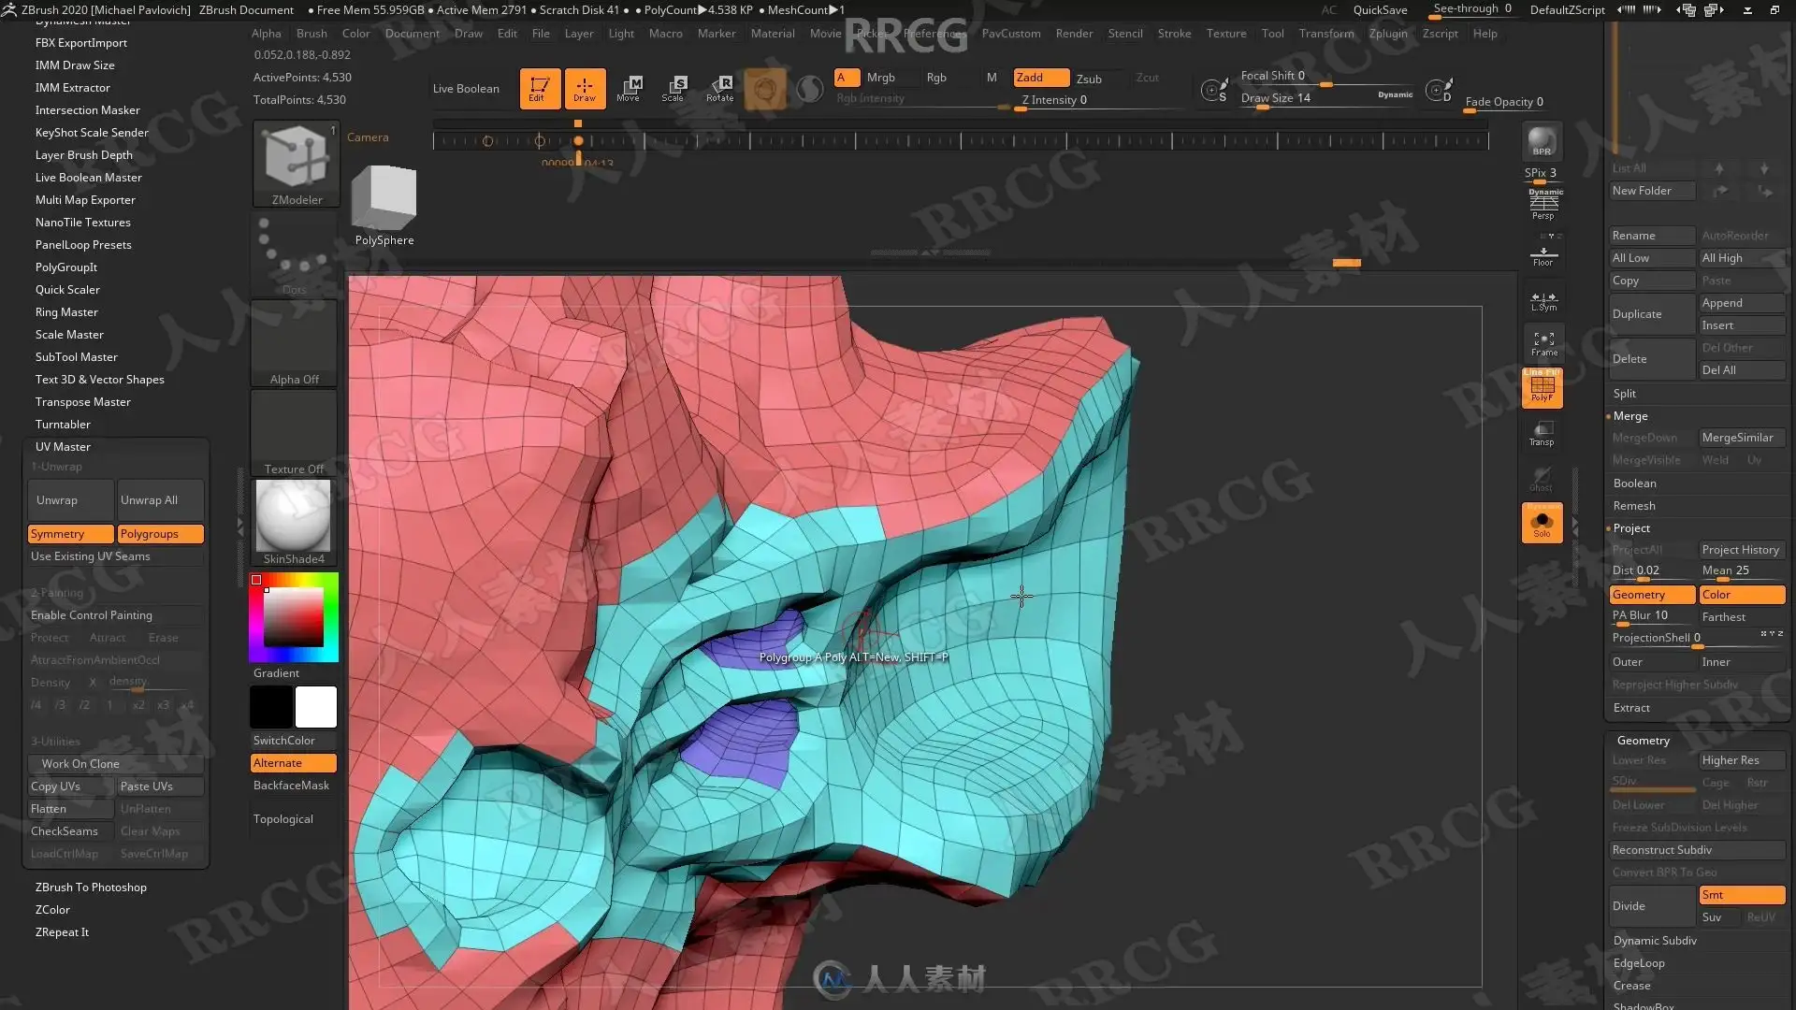Viewport: 1796px width, 1010px height.
Task: Turn off Smt next to Divide
Action: click(x=1741, y=895)
